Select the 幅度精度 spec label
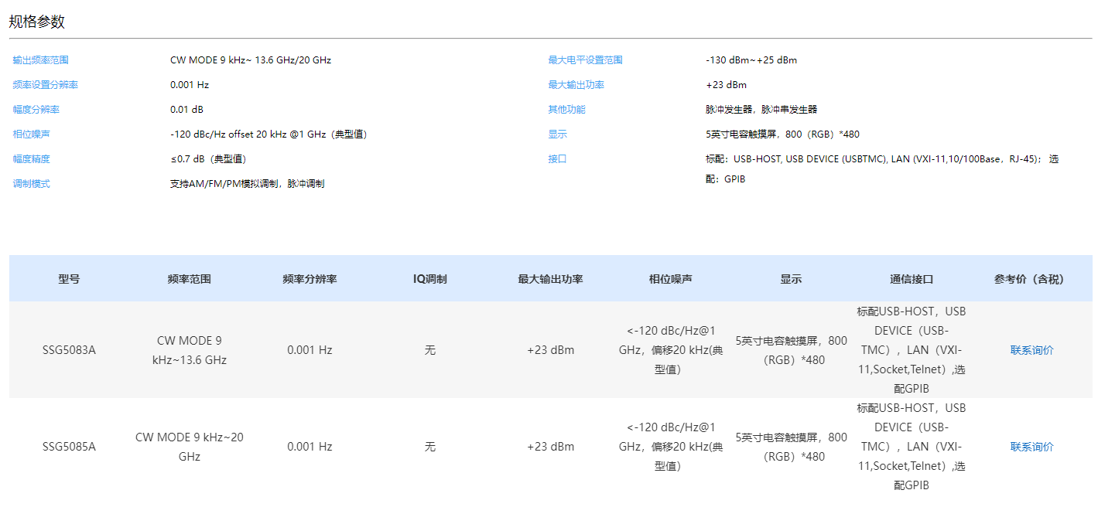 click(32, 159)
